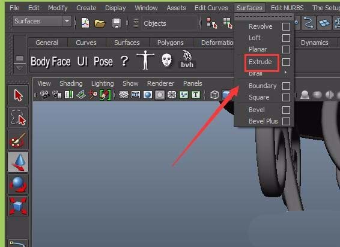Click the Camera Attributes icon
This screenshot has width=340, height=247.
pyautogui.click(x=57, y=95)
